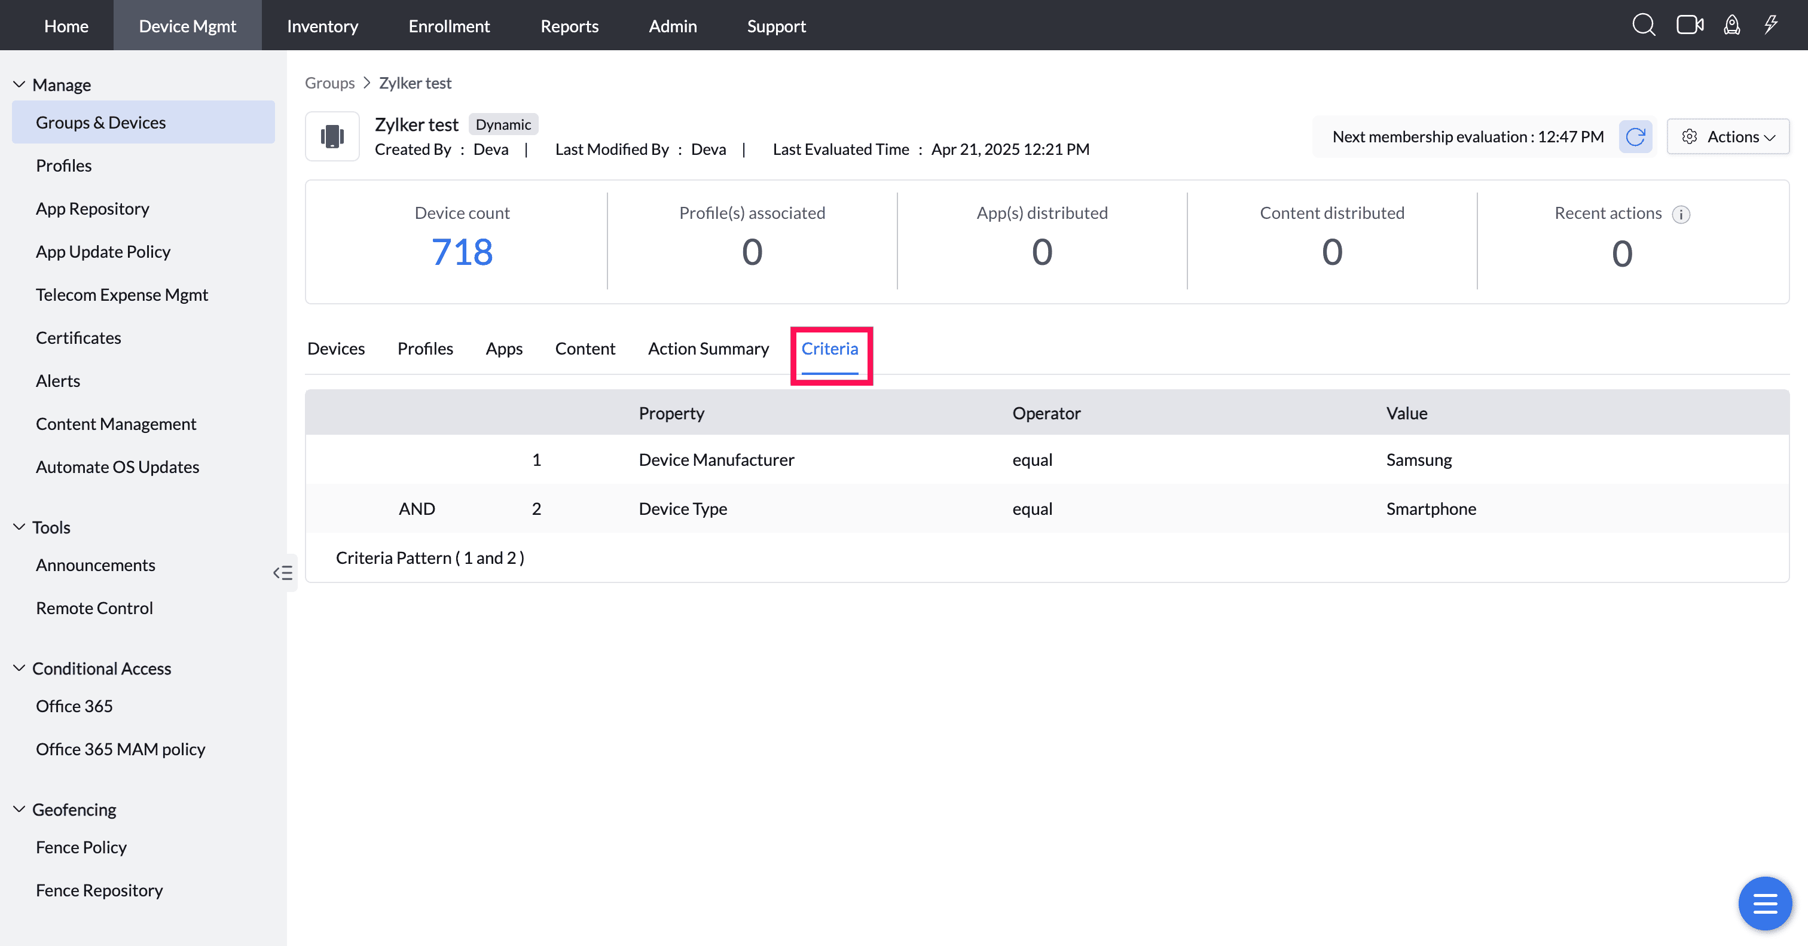Collapse the Manage section
The height and width of the screenshot is (946, 1808).
[20, 84]
